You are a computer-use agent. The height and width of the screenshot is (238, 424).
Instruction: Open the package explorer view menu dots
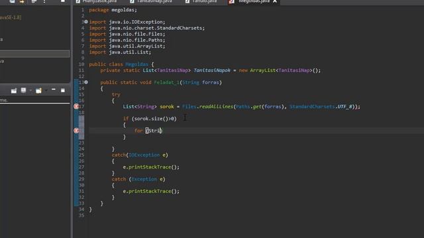tap(44, 1)
